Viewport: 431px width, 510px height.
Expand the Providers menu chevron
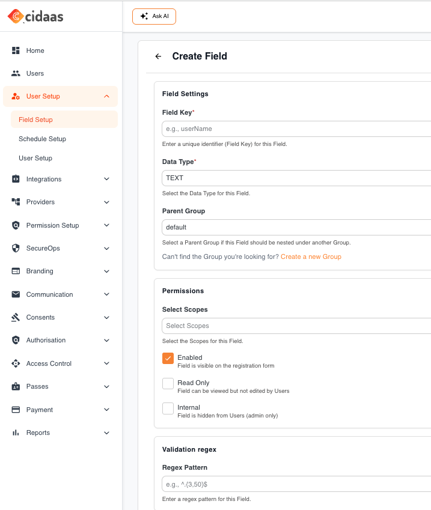(106, 202)
